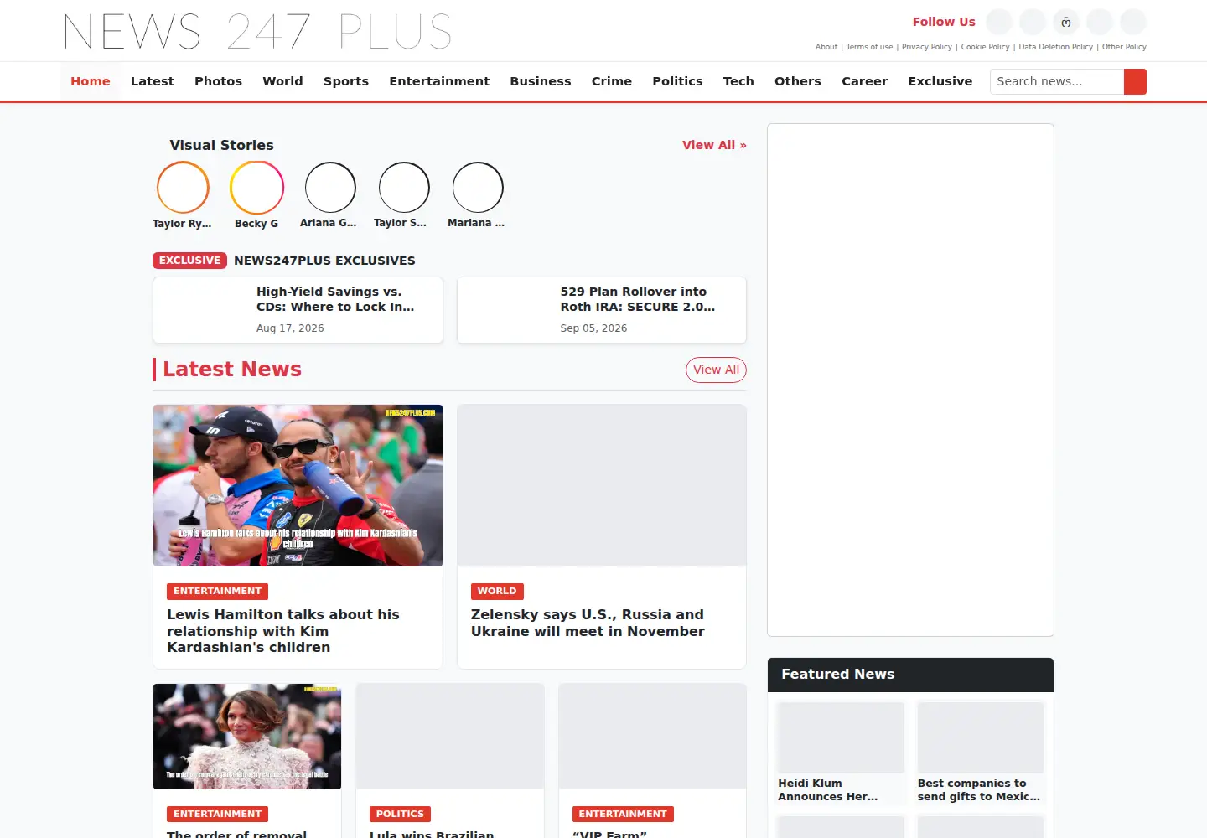This screenshot has width=1207, height=838.
Task: Click the Latest News View All button
Action: [x=716, y=370]
